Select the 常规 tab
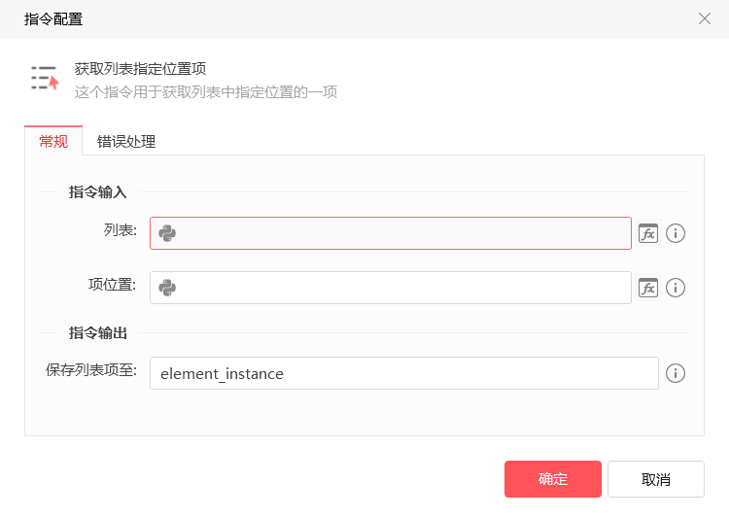729x517 pixels. point(53,141)
